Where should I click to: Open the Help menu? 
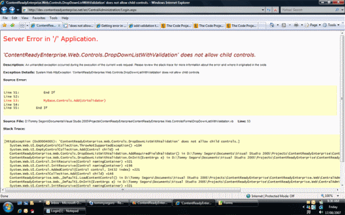click(65, 18)
